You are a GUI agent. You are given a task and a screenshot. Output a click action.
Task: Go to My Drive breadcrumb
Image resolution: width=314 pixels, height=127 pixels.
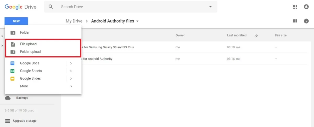click(74, 21)
